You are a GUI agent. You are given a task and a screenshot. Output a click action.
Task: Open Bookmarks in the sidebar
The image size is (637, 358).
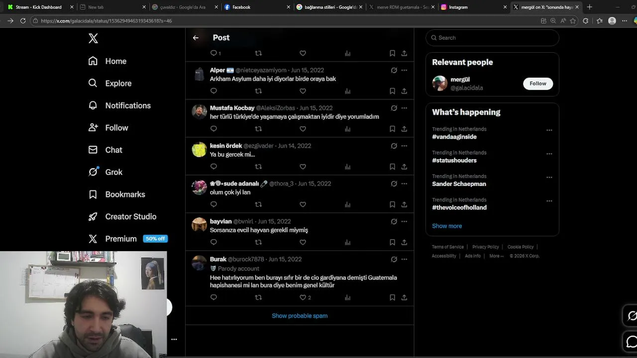tap(116, 194)
